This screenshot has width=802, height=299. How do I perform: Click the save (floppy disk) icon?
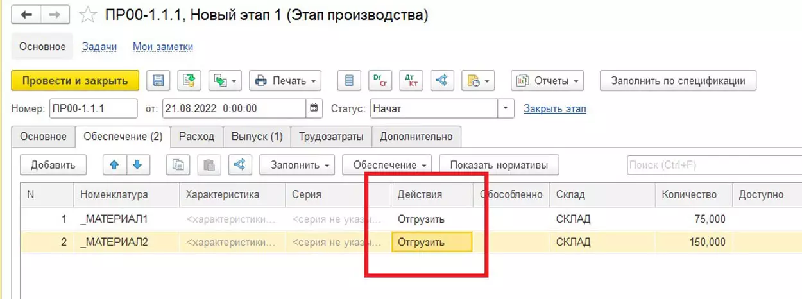pos(158,81)
